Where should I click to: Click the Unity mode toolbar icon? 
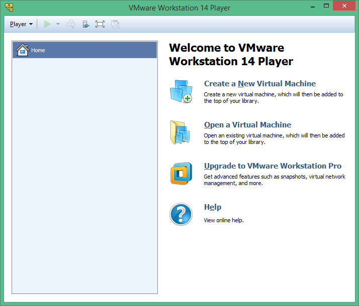tap(115, 24)
